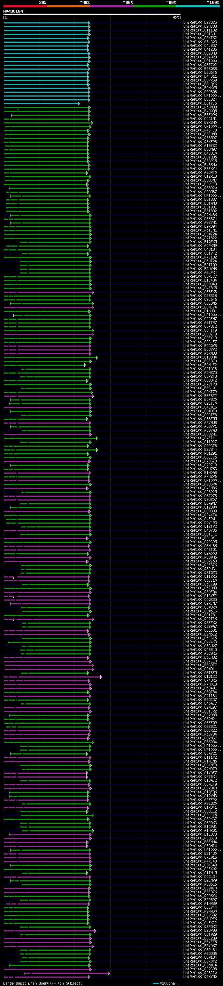The width and height of the screenshot is (223, 986).
Task: Select hit label UniRef100_B1C4Q4
Action: tap(200, 281)
